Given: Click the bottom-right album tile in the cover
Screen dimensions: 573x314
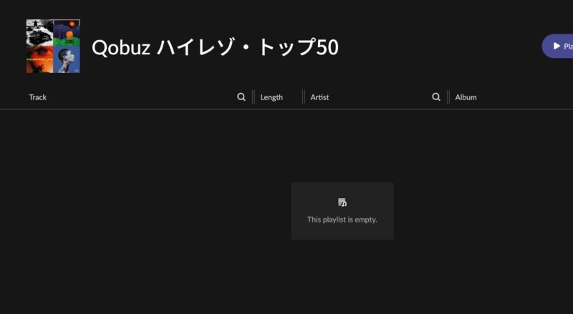Looking at the screenshot, I should pos(67,59).
